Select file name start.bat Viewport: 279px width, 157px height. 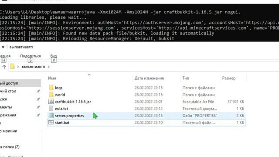point(62,123)
